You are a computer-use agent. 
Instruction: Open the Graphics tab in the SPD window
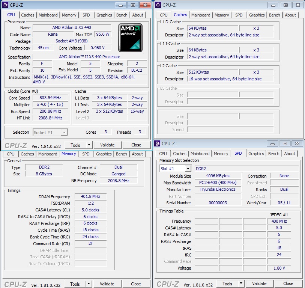(x=256, y=154)
